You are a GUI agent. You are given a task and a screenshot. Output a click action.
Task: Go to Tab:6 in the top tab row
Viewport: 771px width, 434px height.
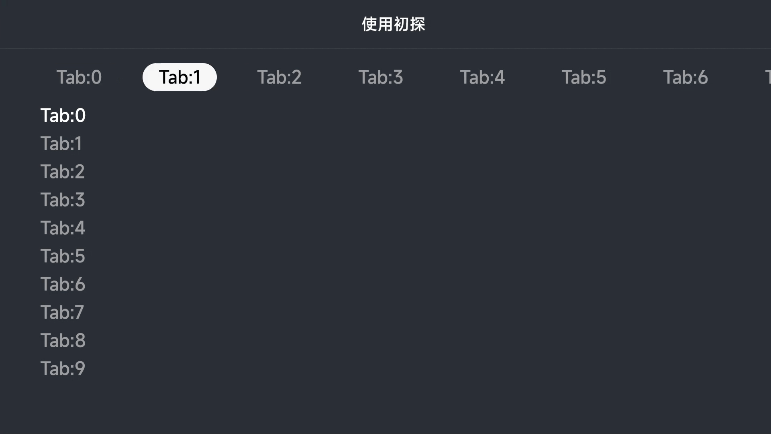pyautogui.click(x=685, y=77)
